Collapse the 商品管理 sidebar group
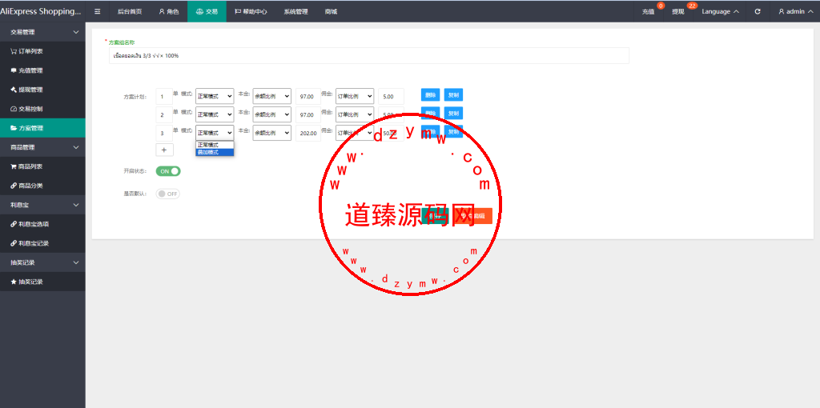Viewport: 820px width, 408px height. coord(42,147)
